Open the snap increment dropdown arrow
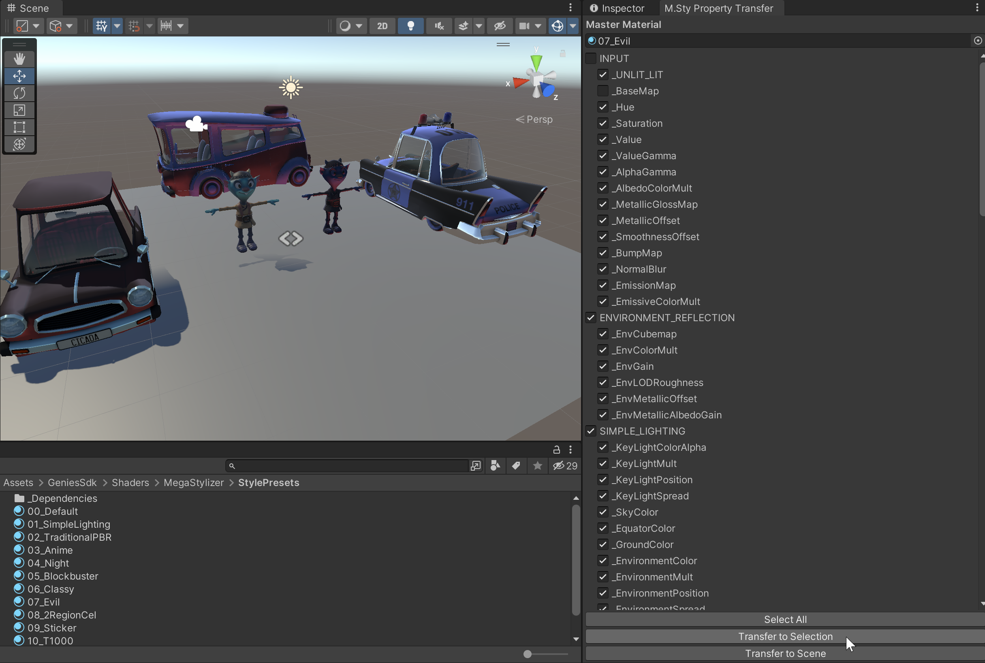This screenshot has width=985, height=663. click(x=181, y=26)
